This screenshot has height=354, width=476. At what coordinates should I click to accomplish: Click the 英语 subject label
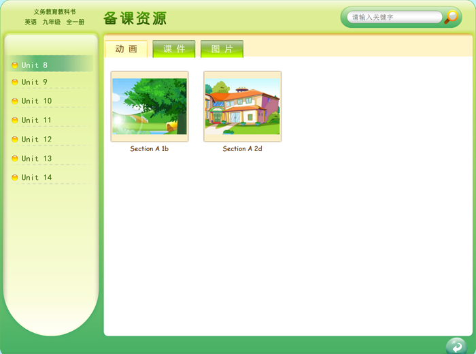tap(31, 22)
